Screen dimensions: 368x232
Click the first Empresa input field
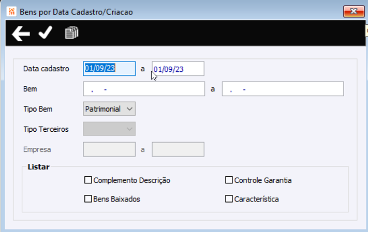pyautogui.click(x=109, y=149)
